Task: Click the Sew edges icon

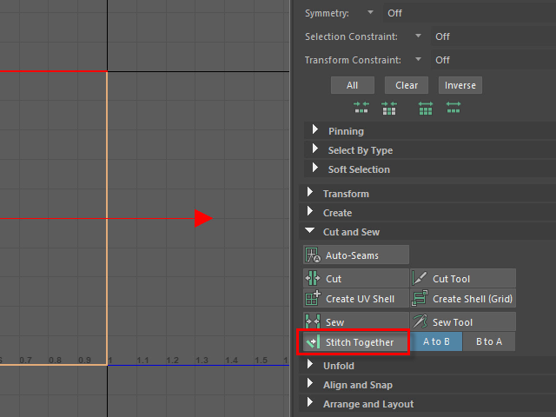Action: [x=313, y=322]
